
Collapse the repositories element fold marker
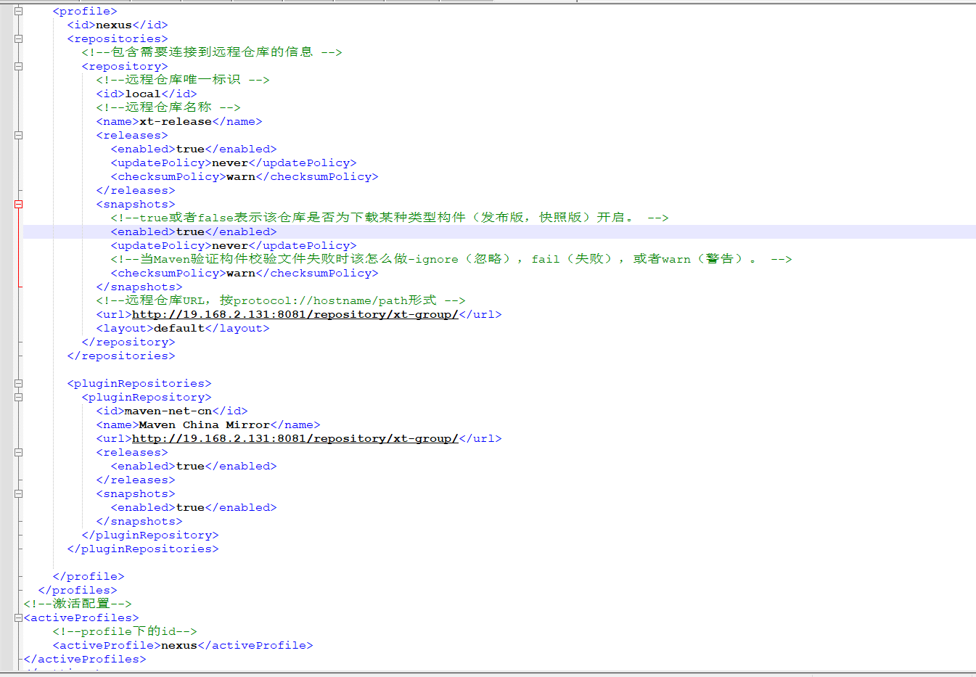click(x=18, y=38)
